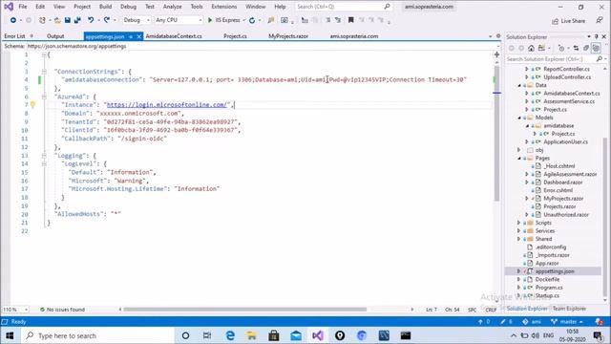Open the Debug menu

[128, 7]
